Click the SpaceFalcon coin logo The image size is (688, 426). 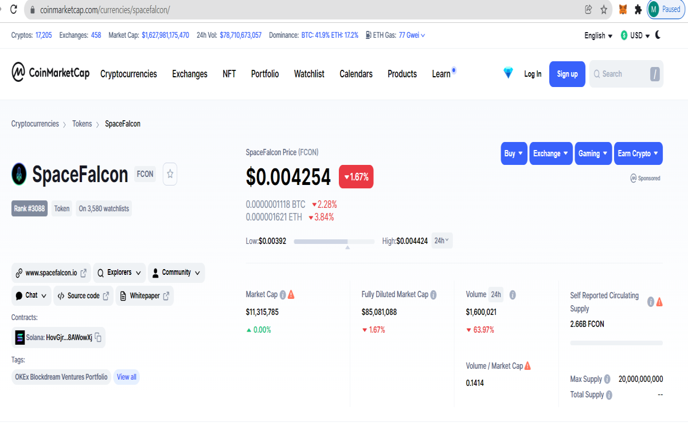pos(19,174)
